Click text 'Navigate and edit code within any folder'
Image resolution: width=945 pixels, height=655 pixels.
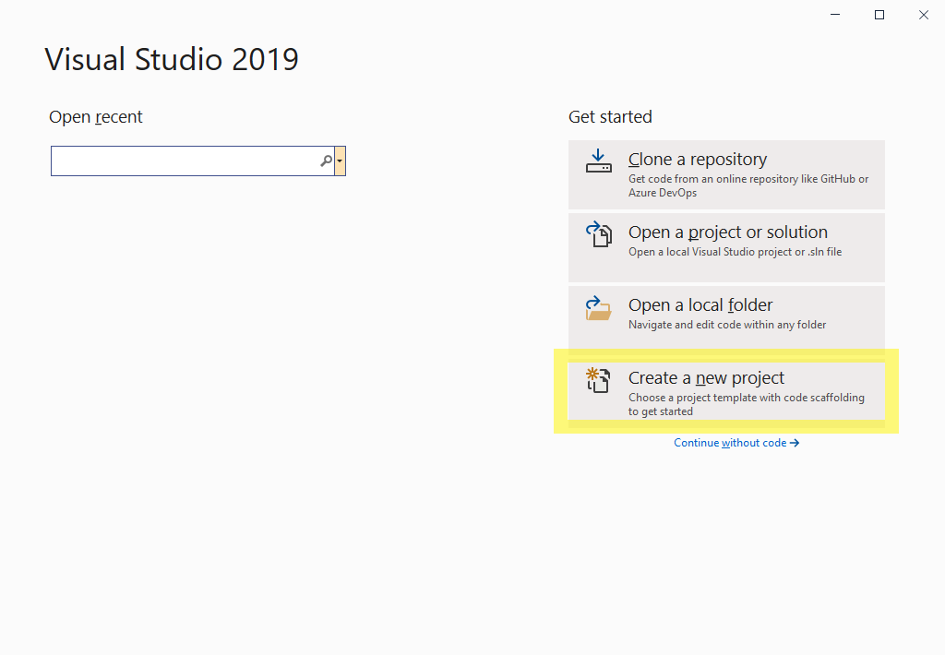coord(727,325)
